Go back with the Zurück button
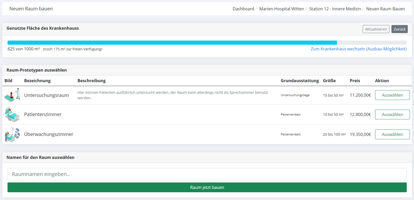 (399, 29)
